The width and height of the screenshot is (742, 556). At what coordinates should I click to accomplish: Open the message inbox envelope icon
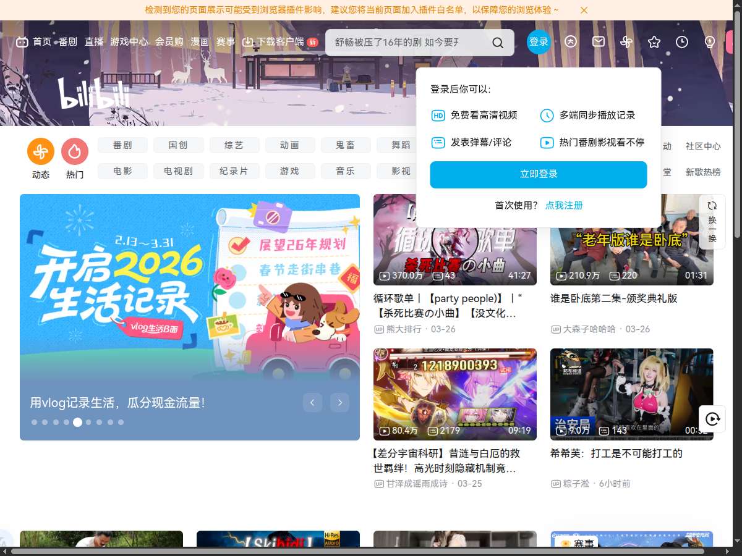pos(599,42)
